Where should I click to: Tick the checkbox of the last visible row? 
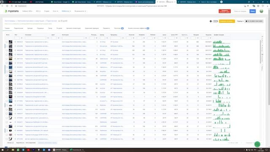click(7, 139)
